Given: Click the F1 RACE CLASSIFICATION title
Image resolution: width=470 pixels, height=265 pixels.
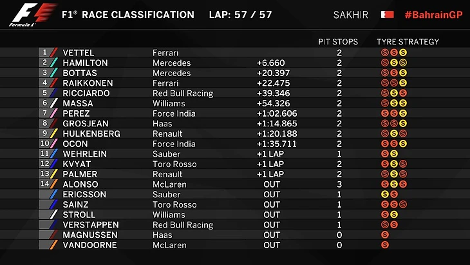Looking at the screenshot, I should click(x=127, y=14).
